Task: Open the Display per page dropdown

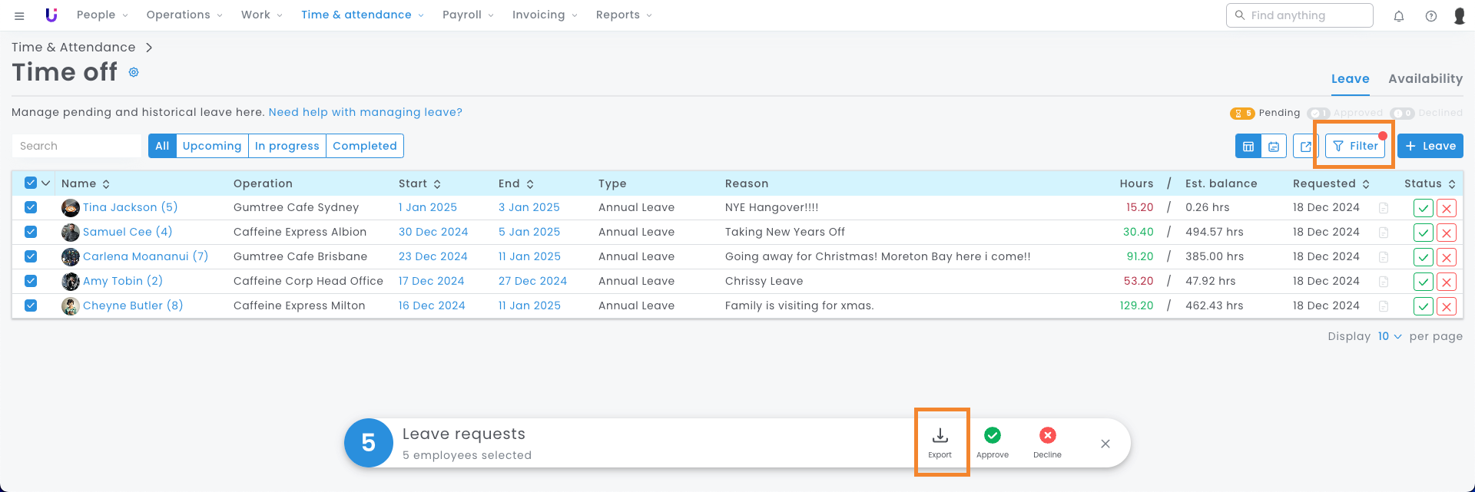Action: pyautogui.click(x=1389, y=336)
